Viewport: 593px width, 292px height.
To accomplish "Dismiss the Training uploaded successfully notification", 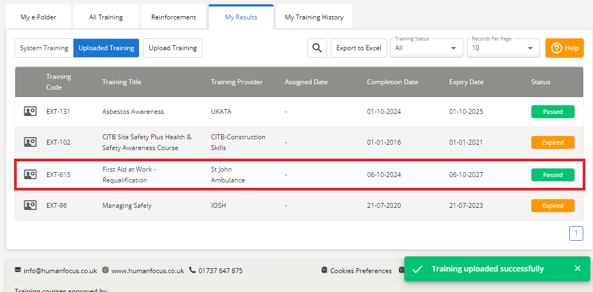I will click(x=577, y=269).
